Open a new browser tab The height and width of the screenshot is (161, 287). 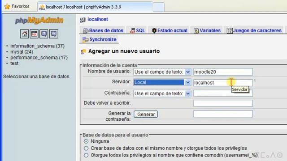click(158, 8)
